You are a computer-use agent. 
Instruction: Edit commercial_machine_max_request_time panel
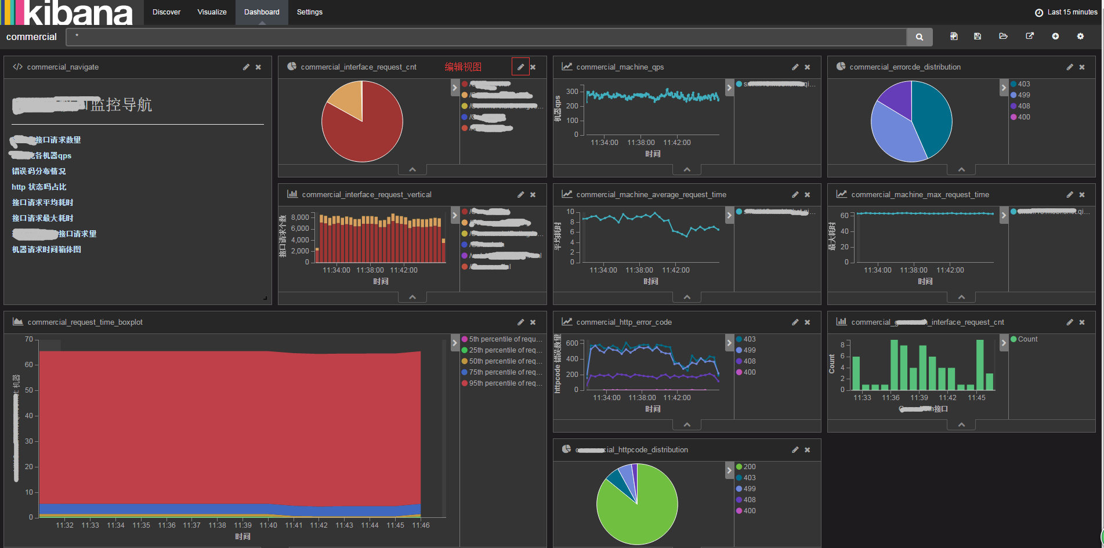(x=1069, y=195)
